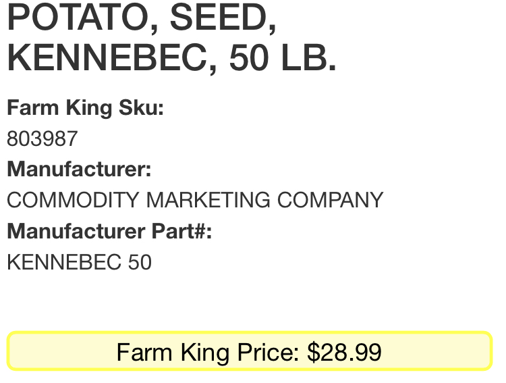Click the "Manufacturer:" label

(79, 169)
